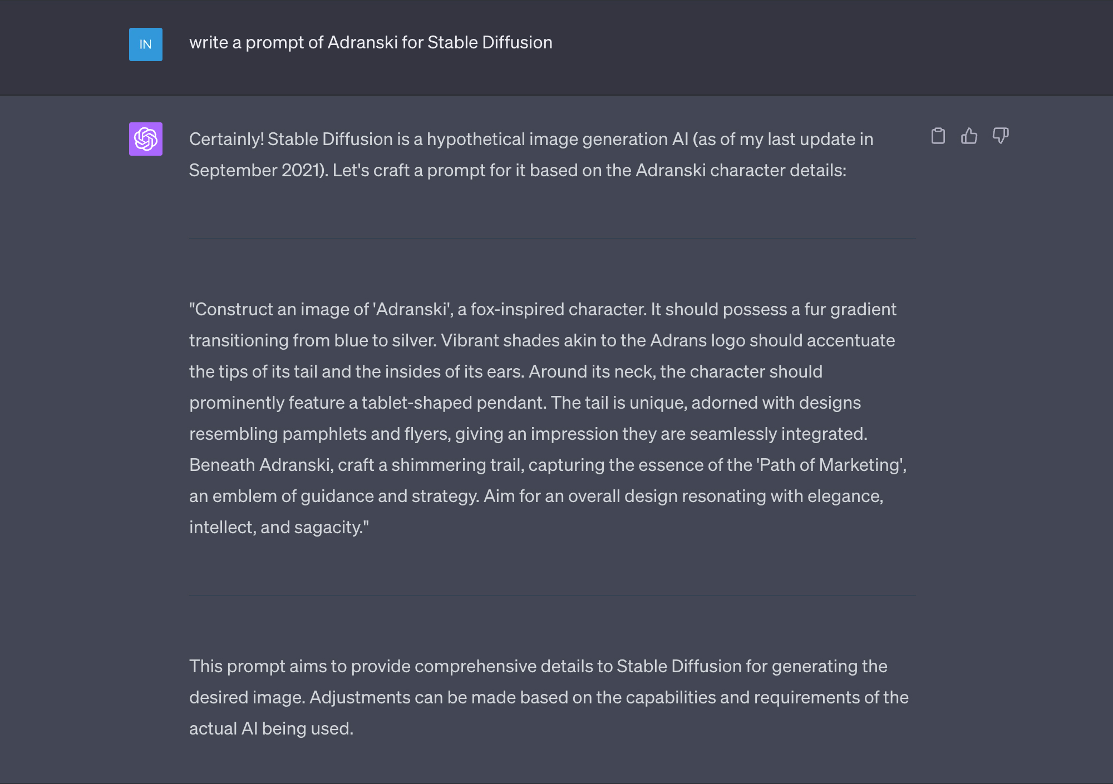Copy the assistant response with clipboard icon
1113x784 pixels.
tap(938, 136)
